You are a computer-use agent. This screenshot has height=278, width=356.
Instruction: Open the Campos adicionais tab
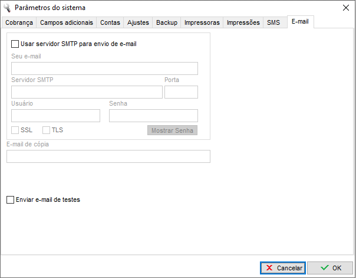point(66,22)
